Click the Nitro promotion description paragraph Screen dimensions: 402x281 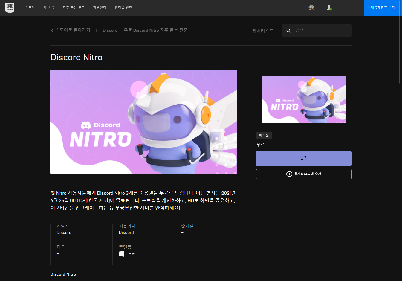pos(143,200)
